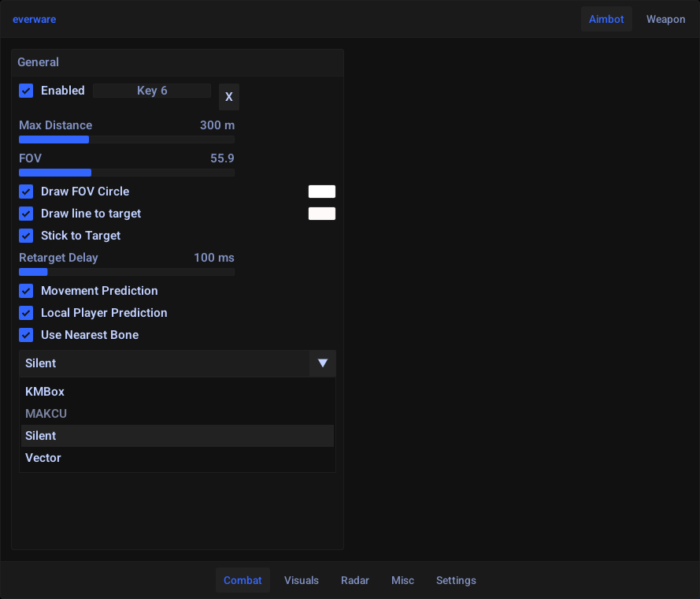Screen dimensions: 700x599
Task: Uncheck Draw FOV Circle
Action: (26, 192)
